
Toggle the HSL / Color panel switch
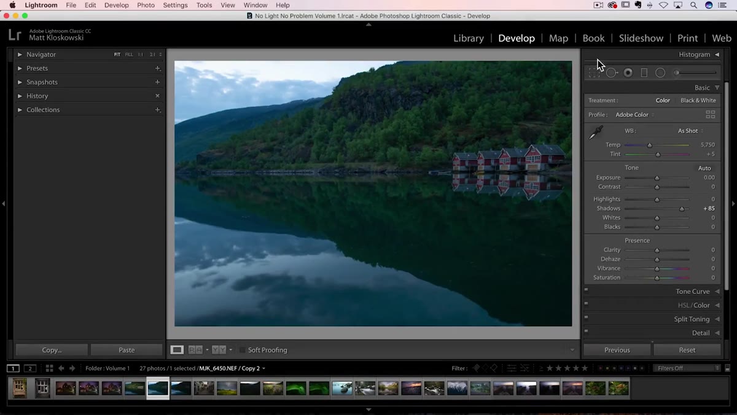[x=587, y=303]
